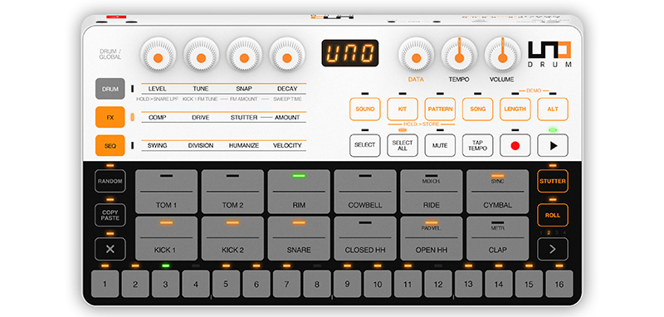Screen dimensions: 664x317
Task: Click the TEMPO knob
Action: click(x=460, y=55)
